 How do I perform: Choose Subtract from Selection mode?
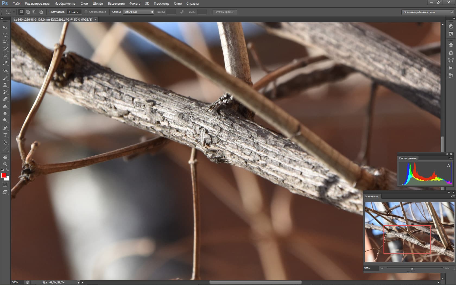click(34, 12)
